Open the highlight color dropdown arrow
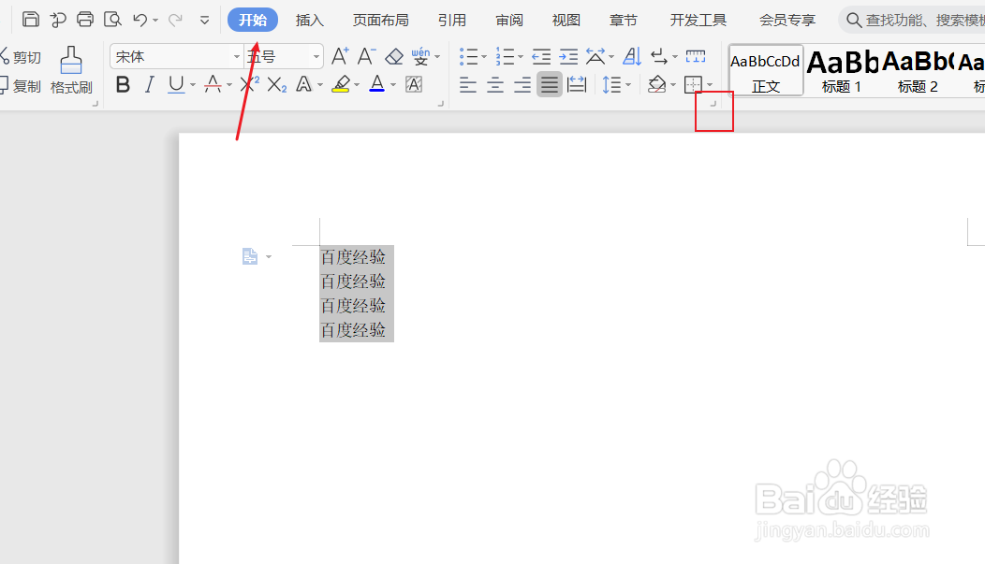This screenshot has width=985, height=564. 357,85
